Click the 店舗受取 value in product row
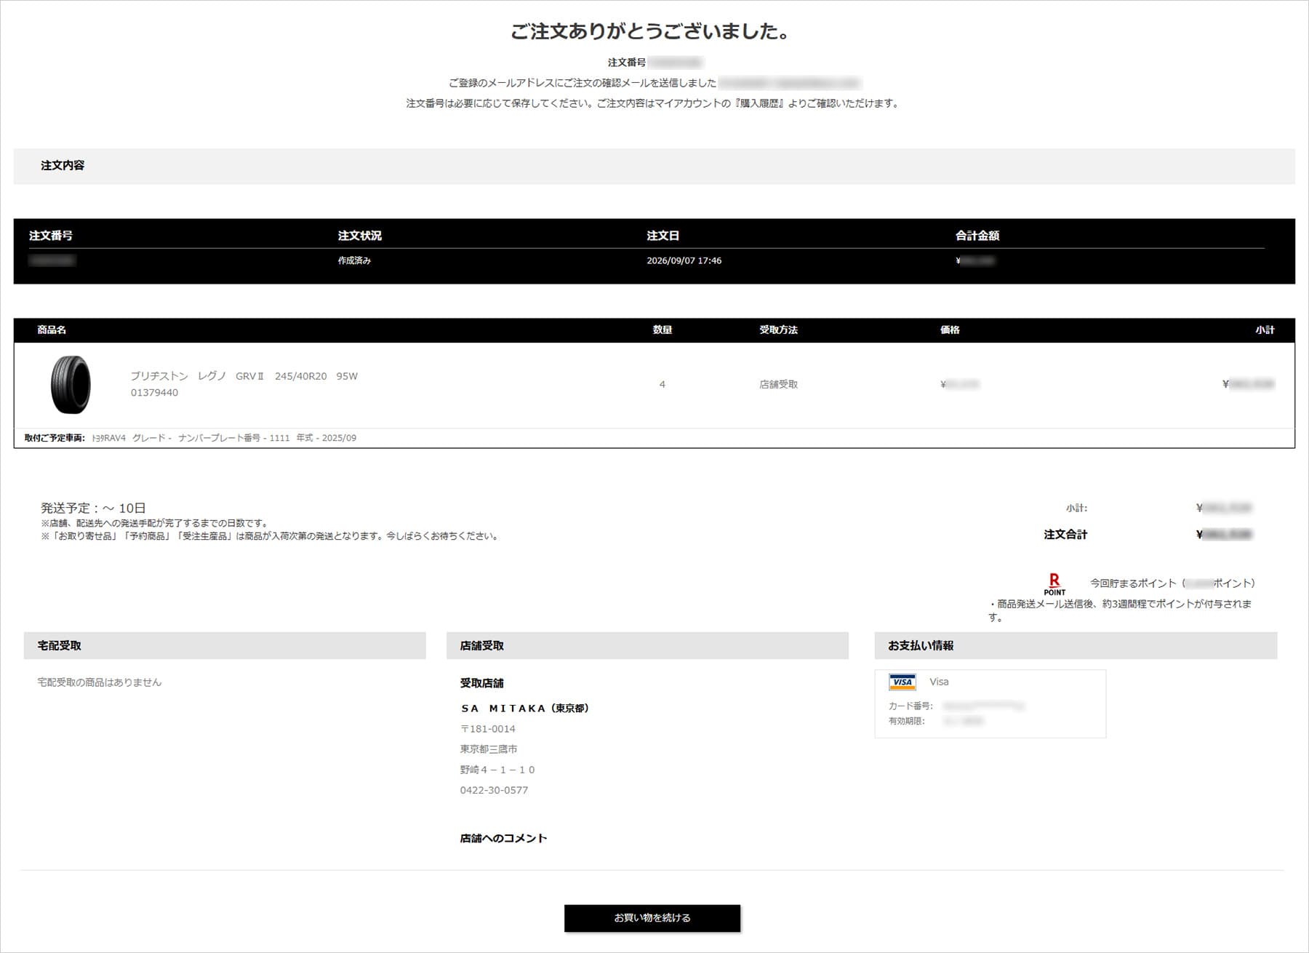Image resolution: width=1309 pixels, height=953 pixels. point(778,384)
